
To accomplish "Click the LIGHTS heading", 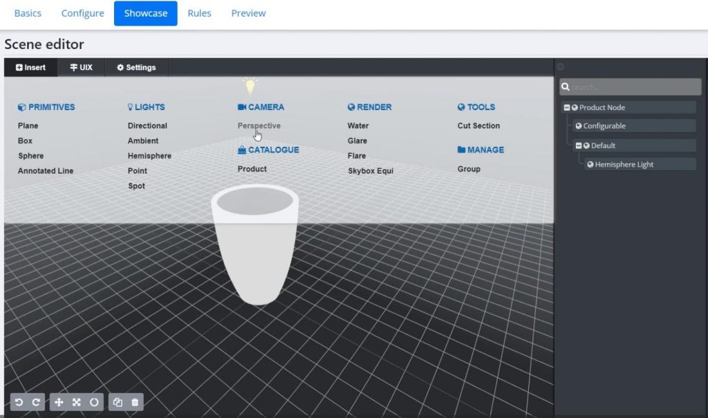I will pyautogui.click(x=146, y=107).
